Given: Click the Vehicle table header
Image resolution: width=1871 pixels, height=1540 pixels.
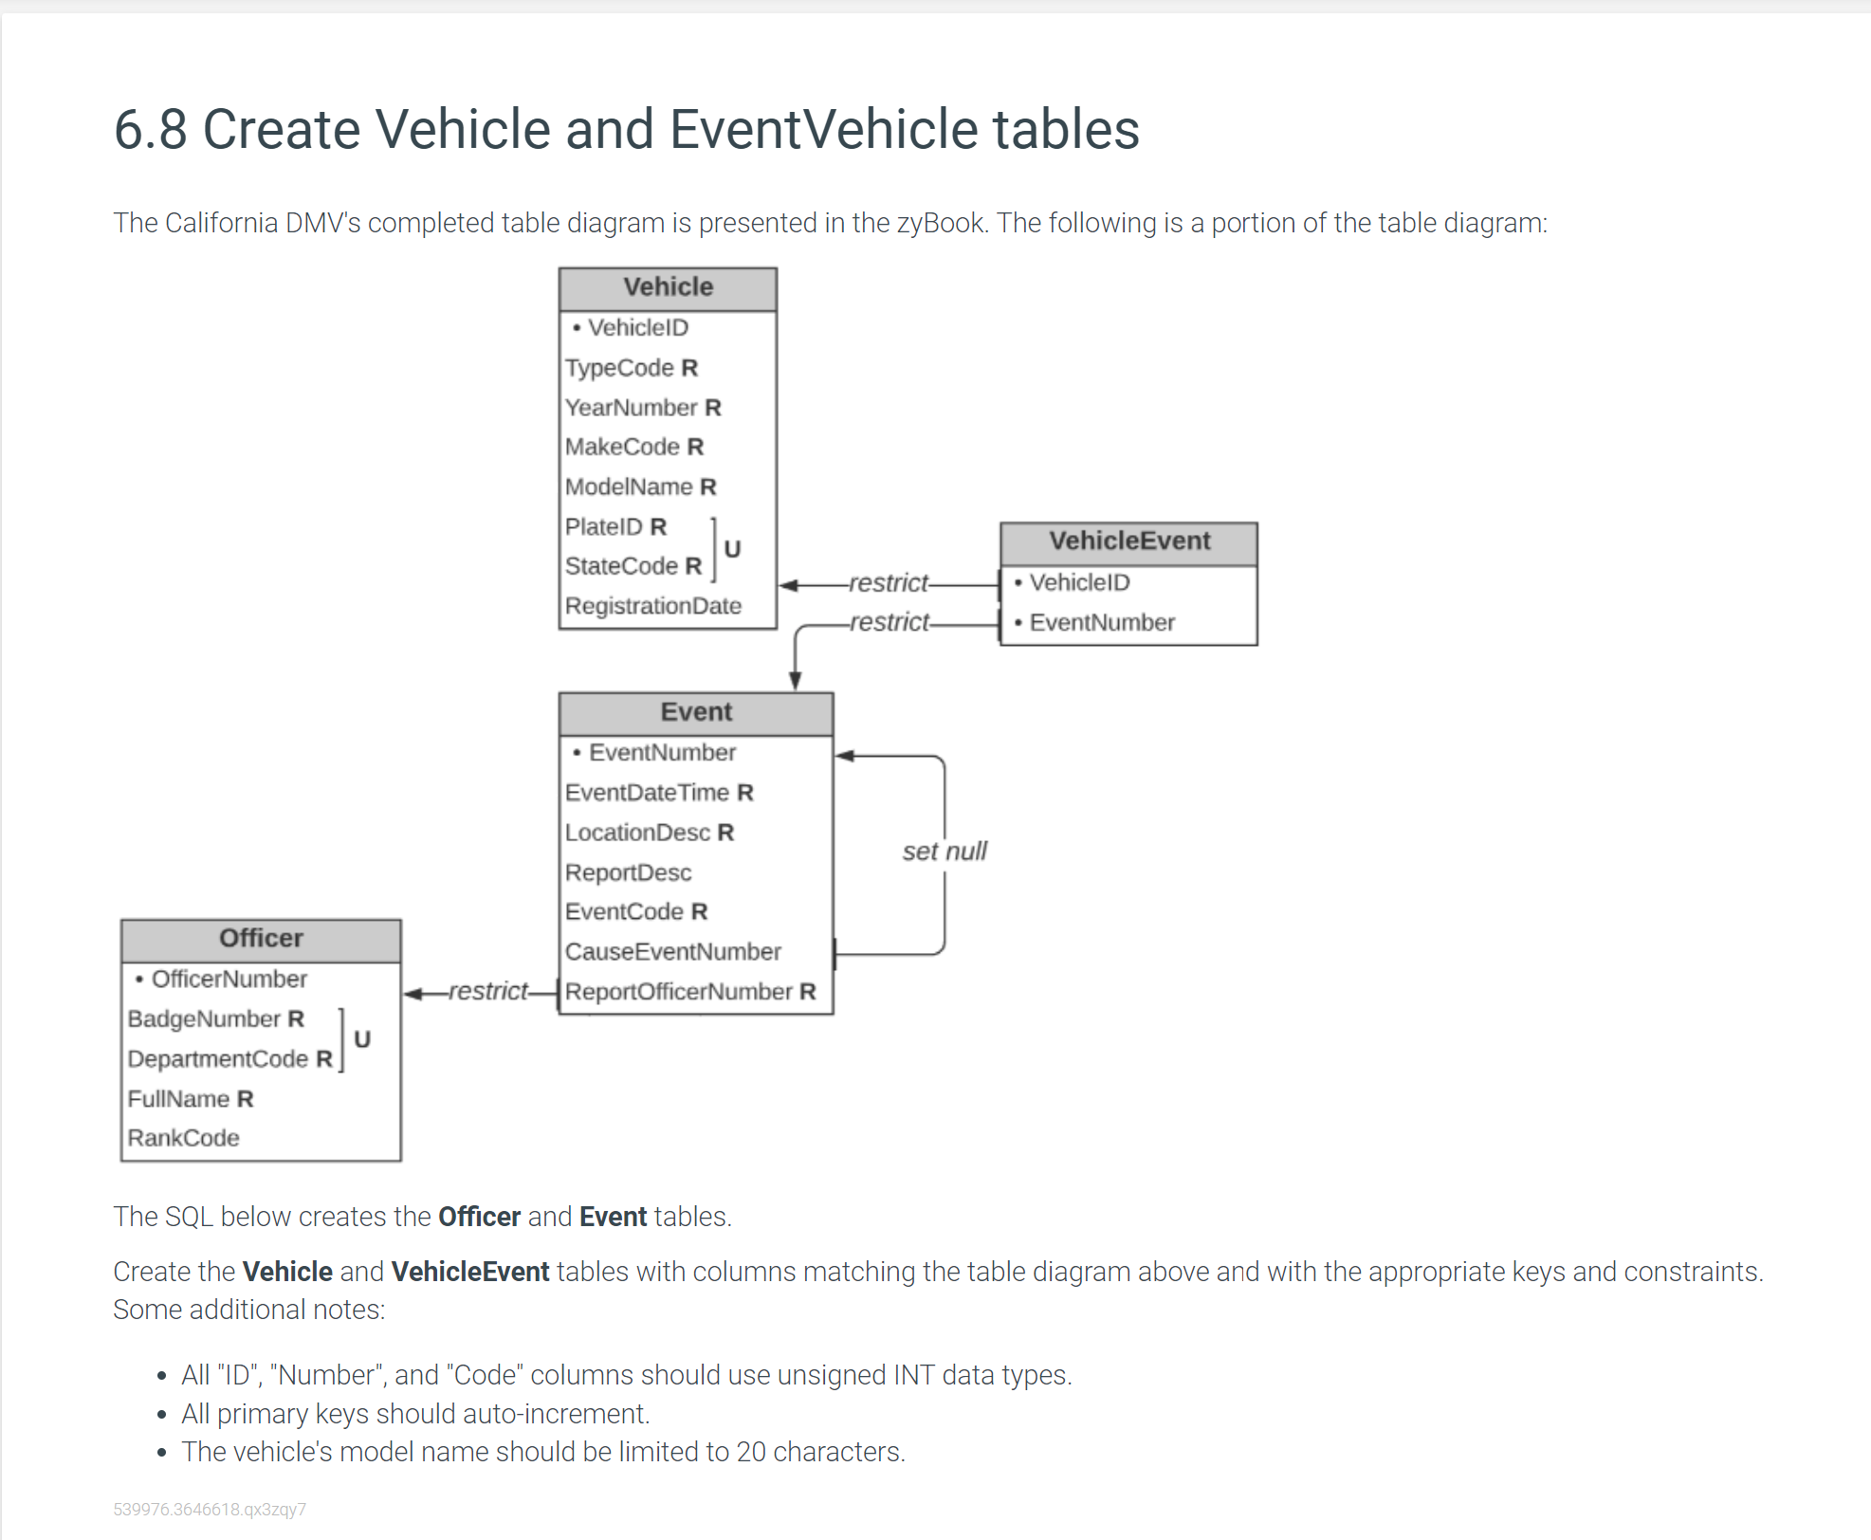Looking at the screenshot, I should (668, 287).
